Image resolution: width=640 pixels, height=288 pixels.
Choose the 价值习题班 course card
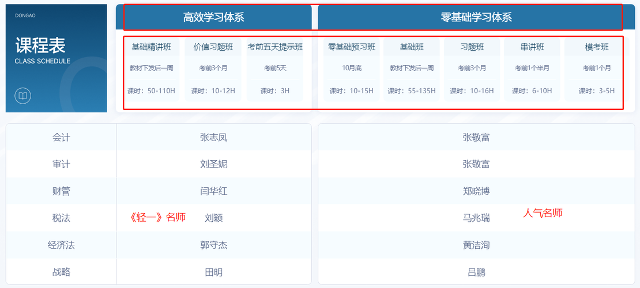click(213, 69)
